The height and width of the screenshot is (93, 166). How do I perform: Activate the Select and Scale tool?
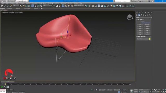click(x=38, y=6)
